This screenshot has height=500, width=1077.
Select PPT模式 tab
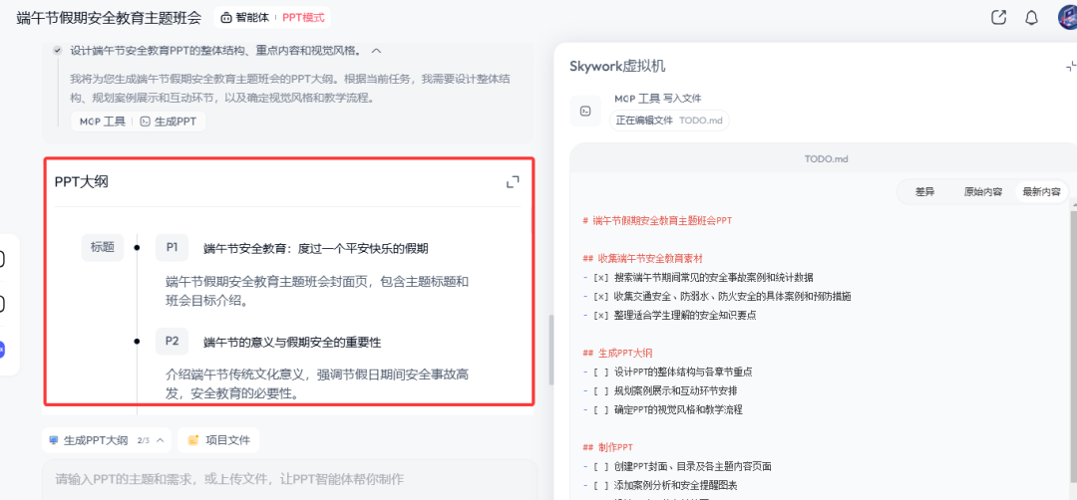point(303,18)
